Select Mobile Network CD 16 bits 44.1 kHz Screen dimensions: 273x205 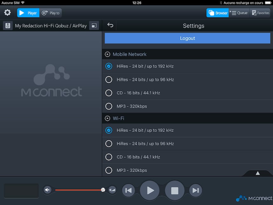[x=188, y=93]
